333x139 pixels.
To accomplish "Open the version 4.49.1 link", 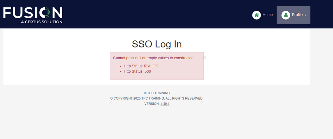I will coord(165,104).
